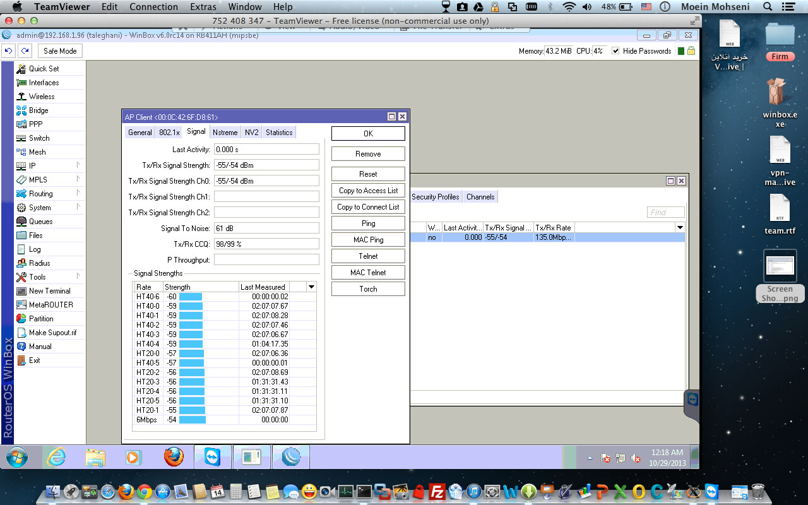Run Torch on the AP client
Screen dimensions: 808x505
pyautogui.click(x=368, y=288)
